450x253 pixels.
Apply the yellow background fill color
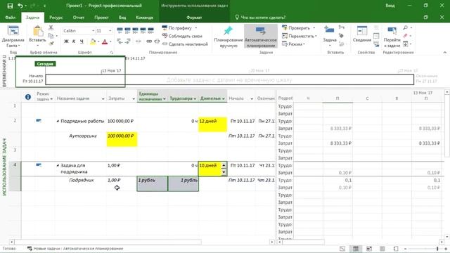[93, 41]
